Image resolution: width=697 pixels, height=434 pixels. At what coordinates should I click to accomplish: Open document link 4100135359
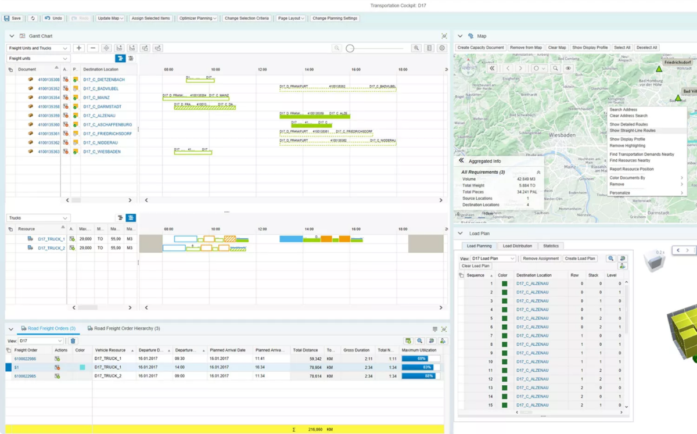pos(49,116)
